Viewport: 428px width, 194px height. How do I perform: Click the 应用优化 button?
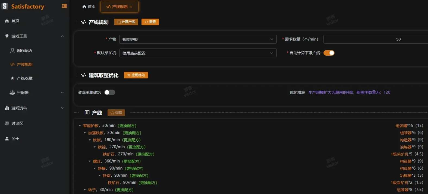click(136, 75)
